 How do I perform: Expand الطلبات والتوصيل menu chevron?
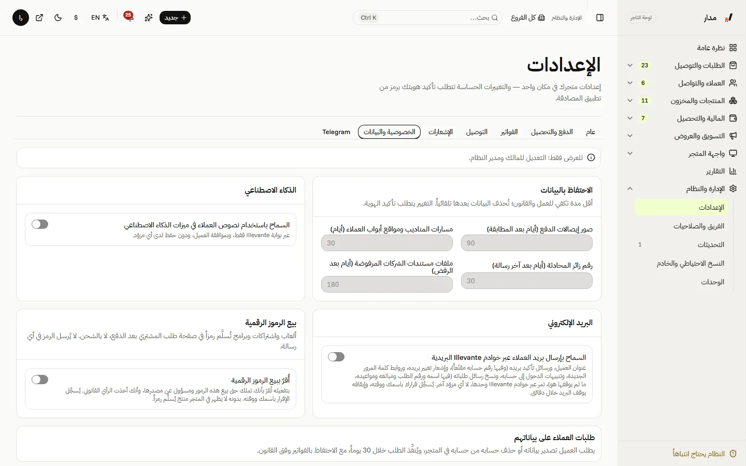point(630,65)
